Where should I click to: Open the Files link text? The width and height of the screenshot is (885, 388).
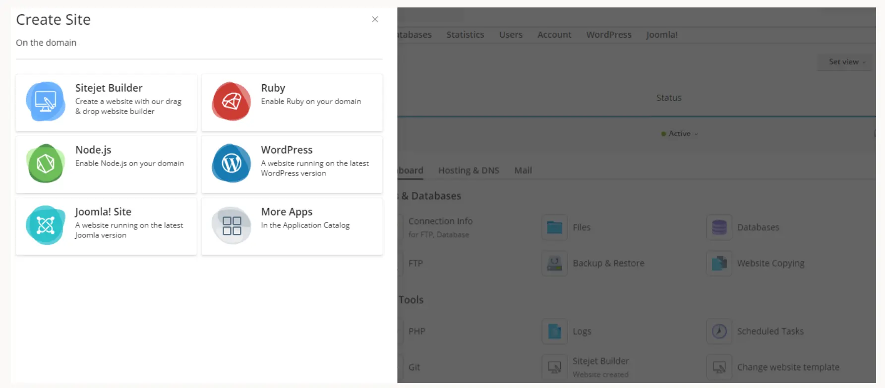click(x=582, y=227)
